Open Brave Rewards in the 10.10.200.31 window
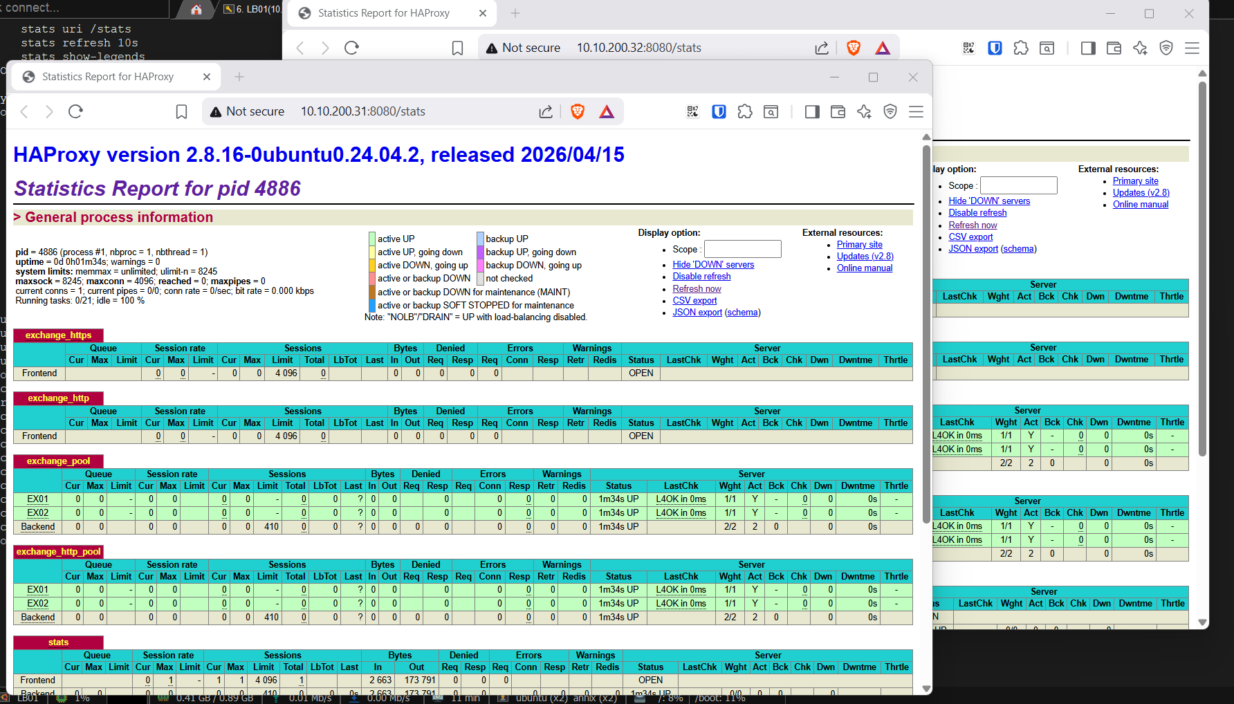The width and height of the screenshot is (1234, 704). (607, 111)
